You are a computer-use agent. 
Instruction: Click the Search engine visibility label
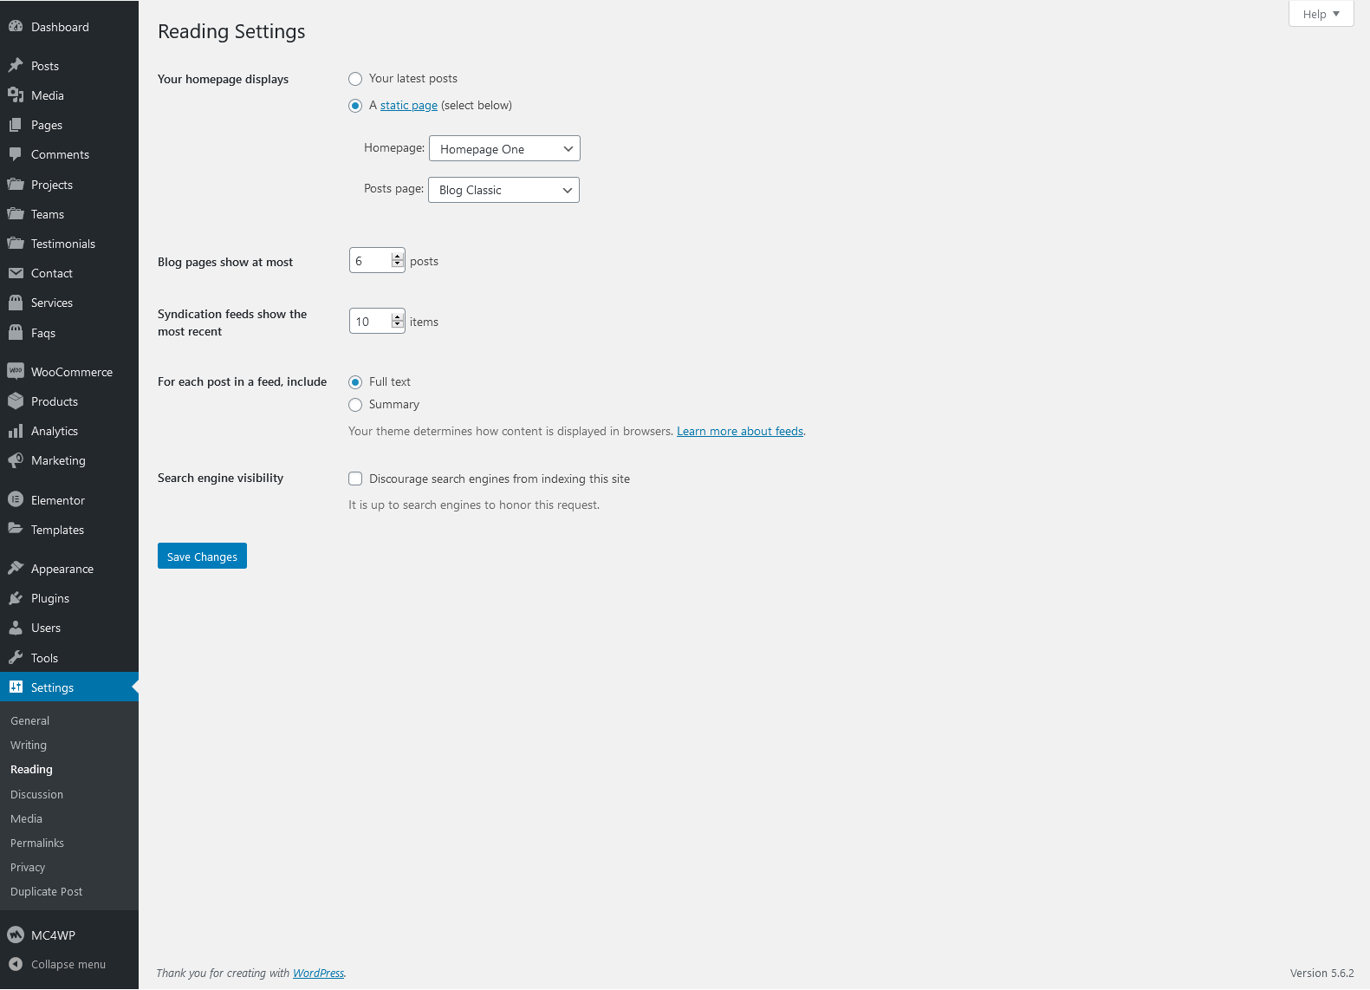[220, 478]
